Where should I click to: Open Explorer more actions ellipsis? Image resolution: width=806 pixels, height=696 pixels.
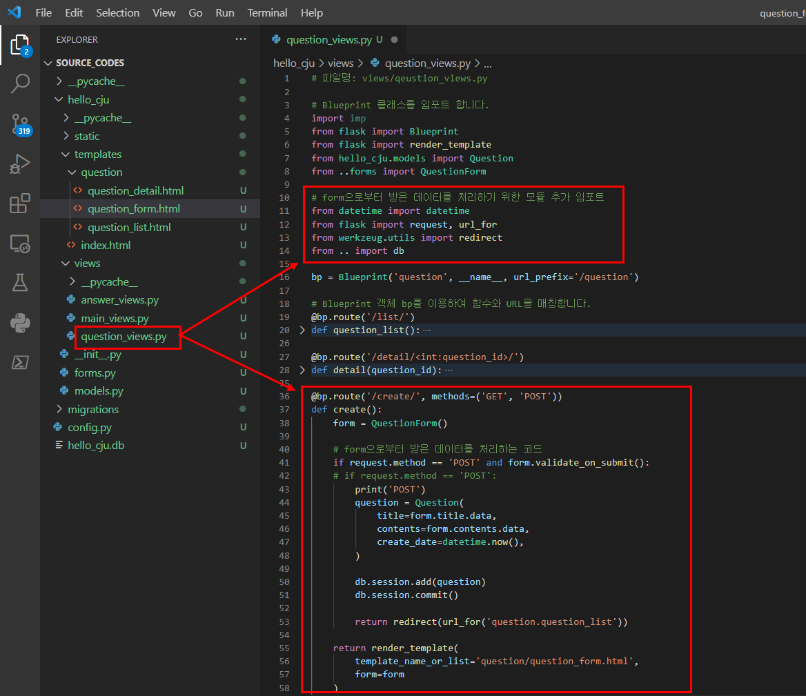[241, 39]
